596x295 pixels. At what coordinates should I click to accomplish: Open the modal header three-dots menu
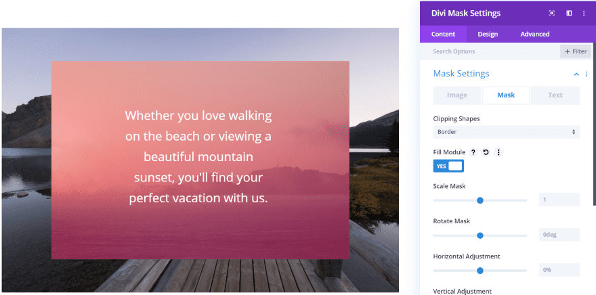(x=584, y=14)
